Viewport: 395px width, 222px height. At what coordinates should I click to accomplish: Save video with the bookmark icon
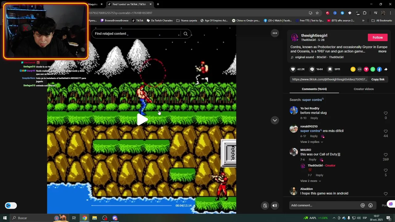pyautogui.click(x=330, y=69)
